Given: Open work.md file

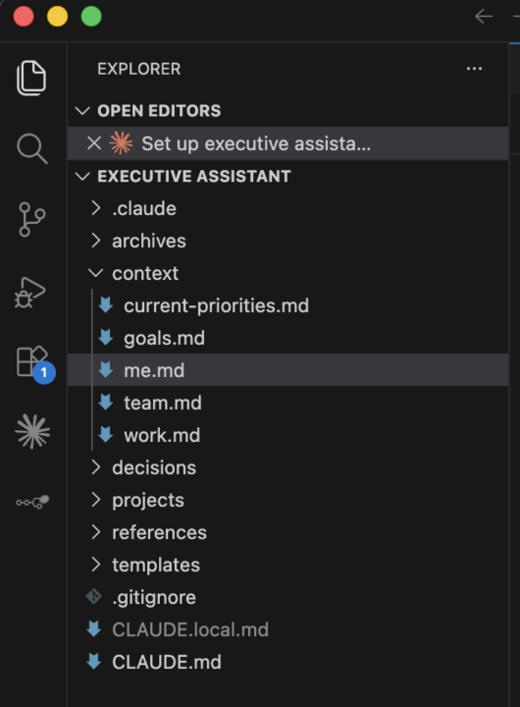Looking at the screenshot, I should [287, 435].
